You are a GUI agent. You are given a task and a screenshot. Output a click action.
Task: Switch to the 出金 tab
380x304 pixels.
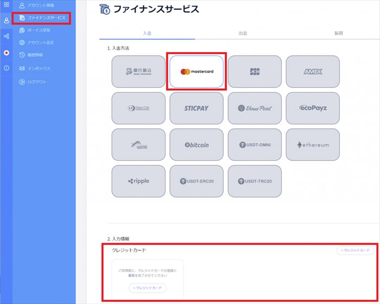[243, 34]
